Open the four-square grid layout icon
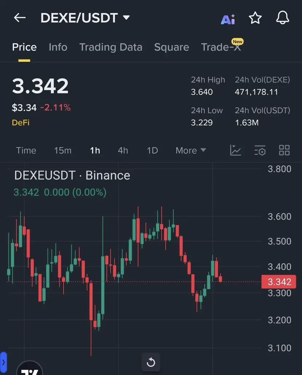302x375 pixels. pos(284,151)
